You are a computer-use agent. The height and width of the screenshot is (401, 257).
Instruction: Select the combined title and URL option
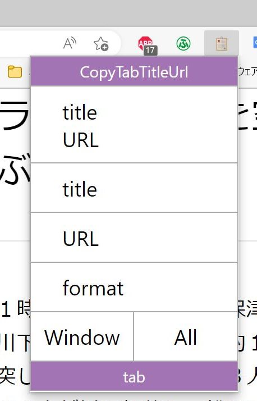pyautogui.click(x=134, y=125)
